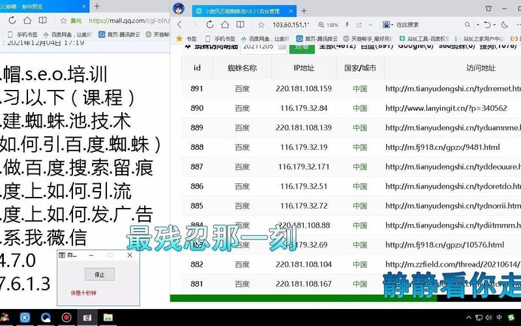Open screen recorder taskbar icon

(x=67, y=318)
